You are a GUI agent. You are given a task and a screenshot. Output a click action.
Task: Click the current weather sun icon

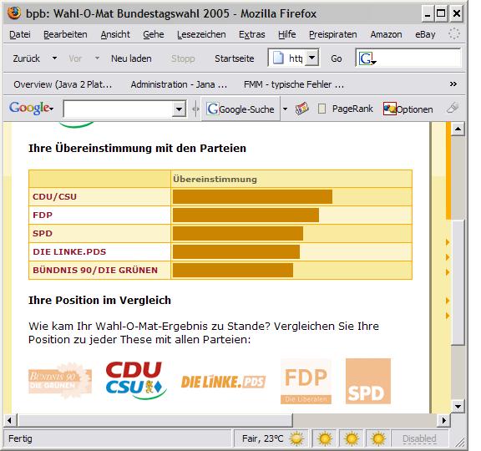click(x=296, y=438)
